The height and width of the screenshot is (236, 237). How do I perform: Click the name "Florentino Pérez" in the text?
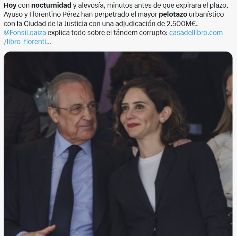[x=54, y=15]
